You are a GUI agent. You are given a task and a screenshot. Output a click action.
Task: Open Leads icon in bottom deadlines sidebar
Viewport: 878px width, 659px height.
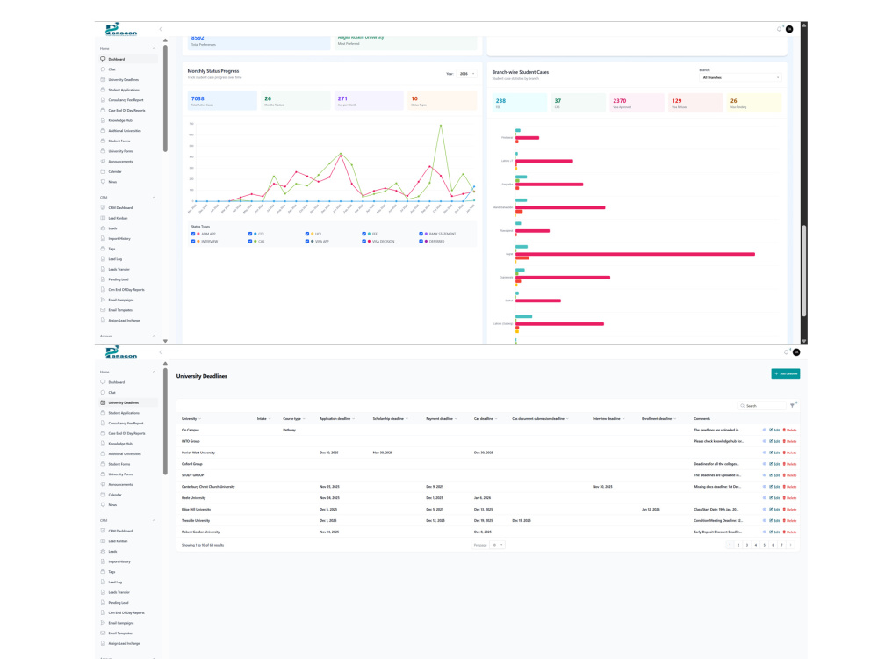pyautogui.click(x=103, y=552)
